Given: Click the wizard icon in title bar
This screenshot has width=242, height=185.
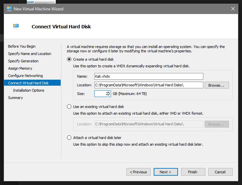Looking at the screenshot, I should click(x=9, y=9).
